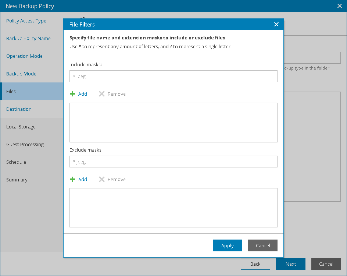347x276 pixels.
Task: Click inside the Exclude masks list box
Action: coord(173,208)
